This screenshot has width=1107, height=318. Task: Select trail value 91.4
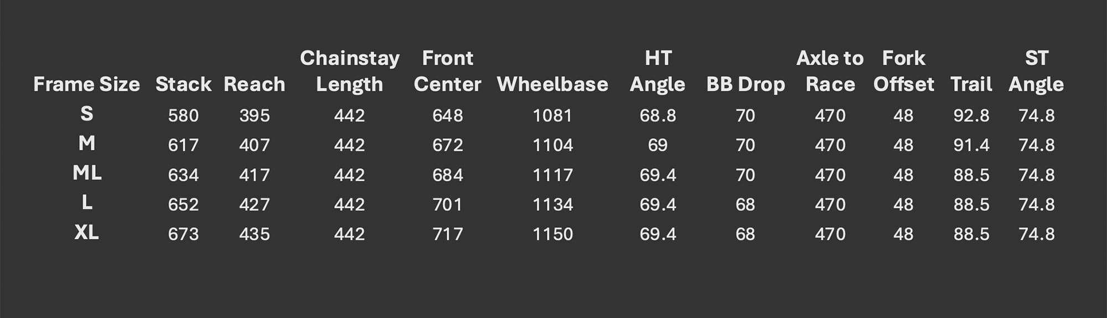point(971,145)
